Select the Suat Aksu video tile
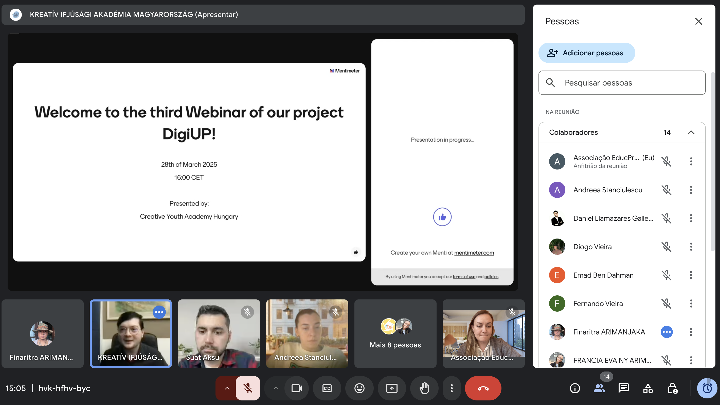The width and height of the screenshot is (720, 405). 219,333
